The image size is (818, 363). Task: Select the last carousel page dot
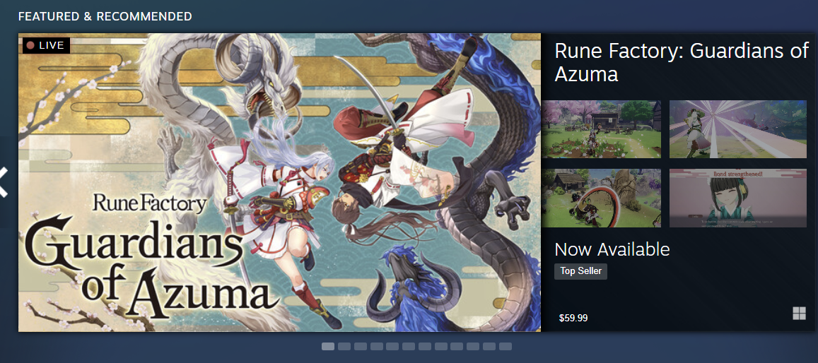pyautogui.click(x=506, y=346)
